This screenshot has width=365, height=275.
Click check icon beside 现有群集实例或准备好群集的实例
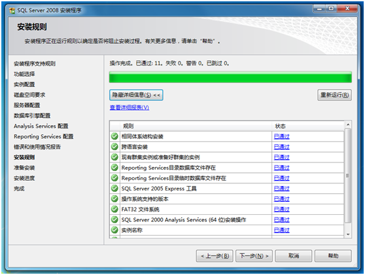coord(114,157)
